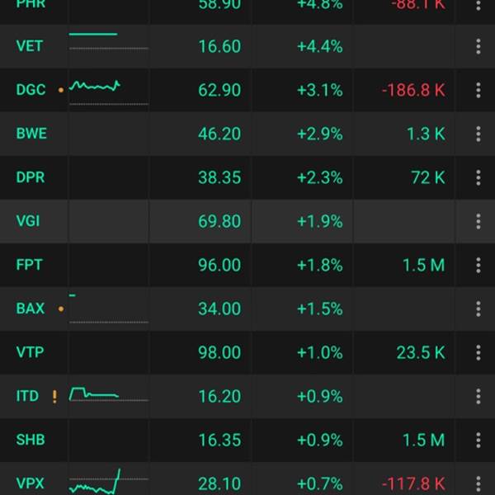Click the VTP percent change +1.0%

click(319, 352)
